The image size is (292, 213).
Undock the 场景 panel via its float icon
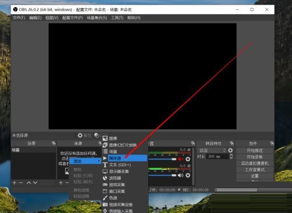click(x=54, y=143)
